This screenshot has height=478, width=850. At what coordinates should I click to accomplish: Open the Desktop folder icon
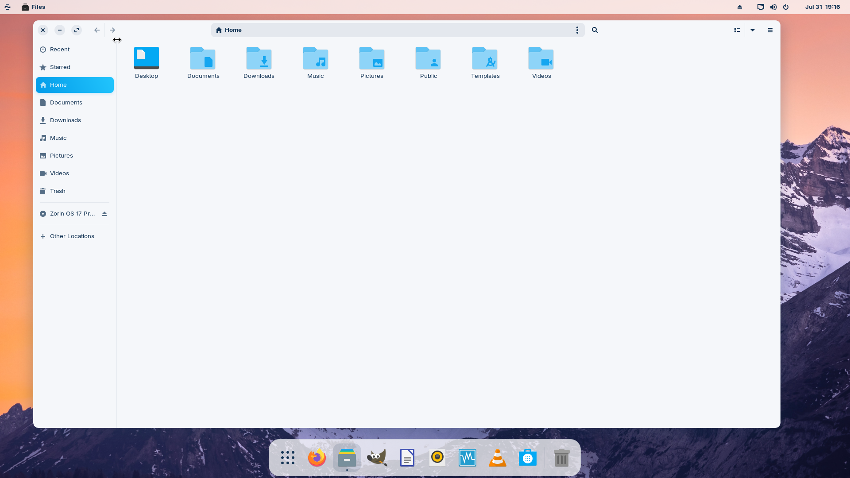pos(147,58)
